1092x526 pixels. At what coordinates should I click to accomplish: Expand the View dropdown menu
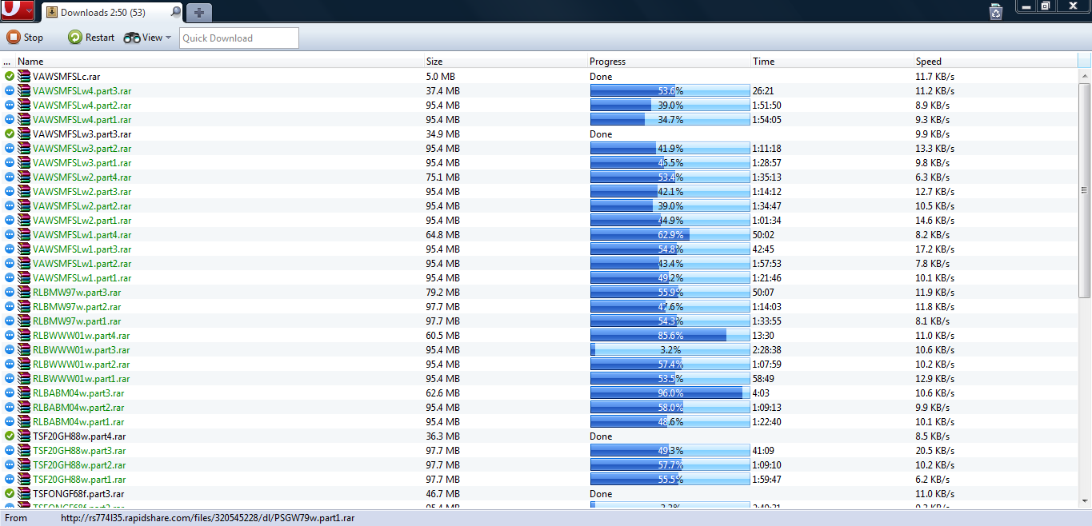click(x=148, y=38)
